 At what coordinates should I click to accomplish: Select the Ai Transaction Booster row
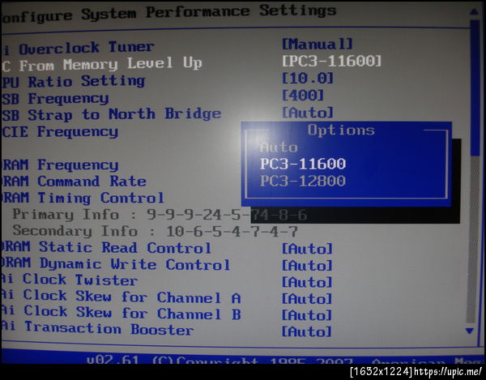(98, 328)
